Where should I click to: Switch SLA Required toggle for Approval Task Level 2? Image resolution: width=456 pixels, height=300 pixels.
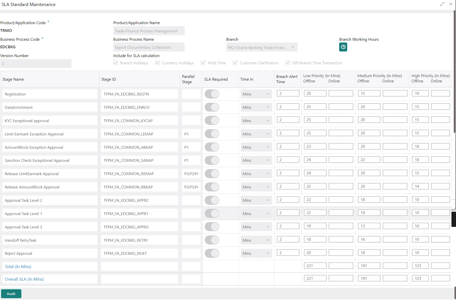pyautogui.click(x=212, y=200)
